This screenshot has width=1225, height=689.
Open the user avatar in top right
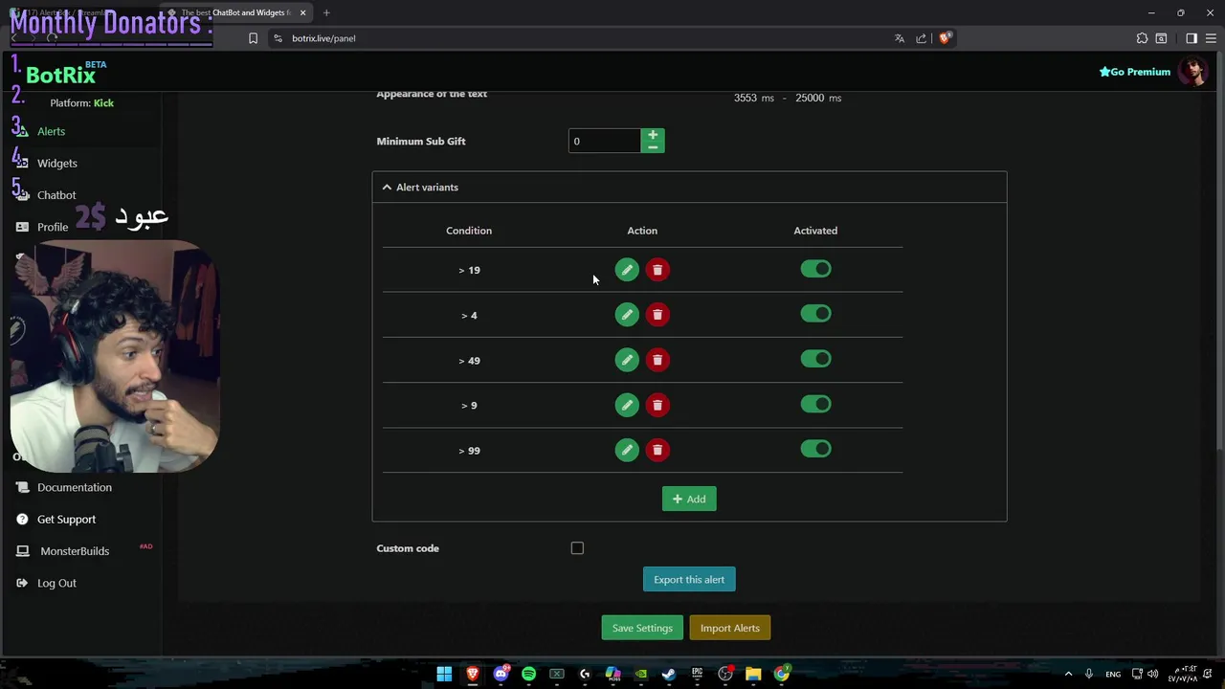[x=1192, y=71]
